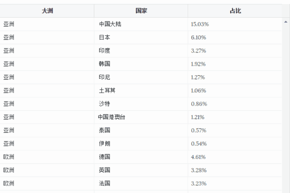
Task: Select the 日本 country cell
Action: [x=105, y=38]
